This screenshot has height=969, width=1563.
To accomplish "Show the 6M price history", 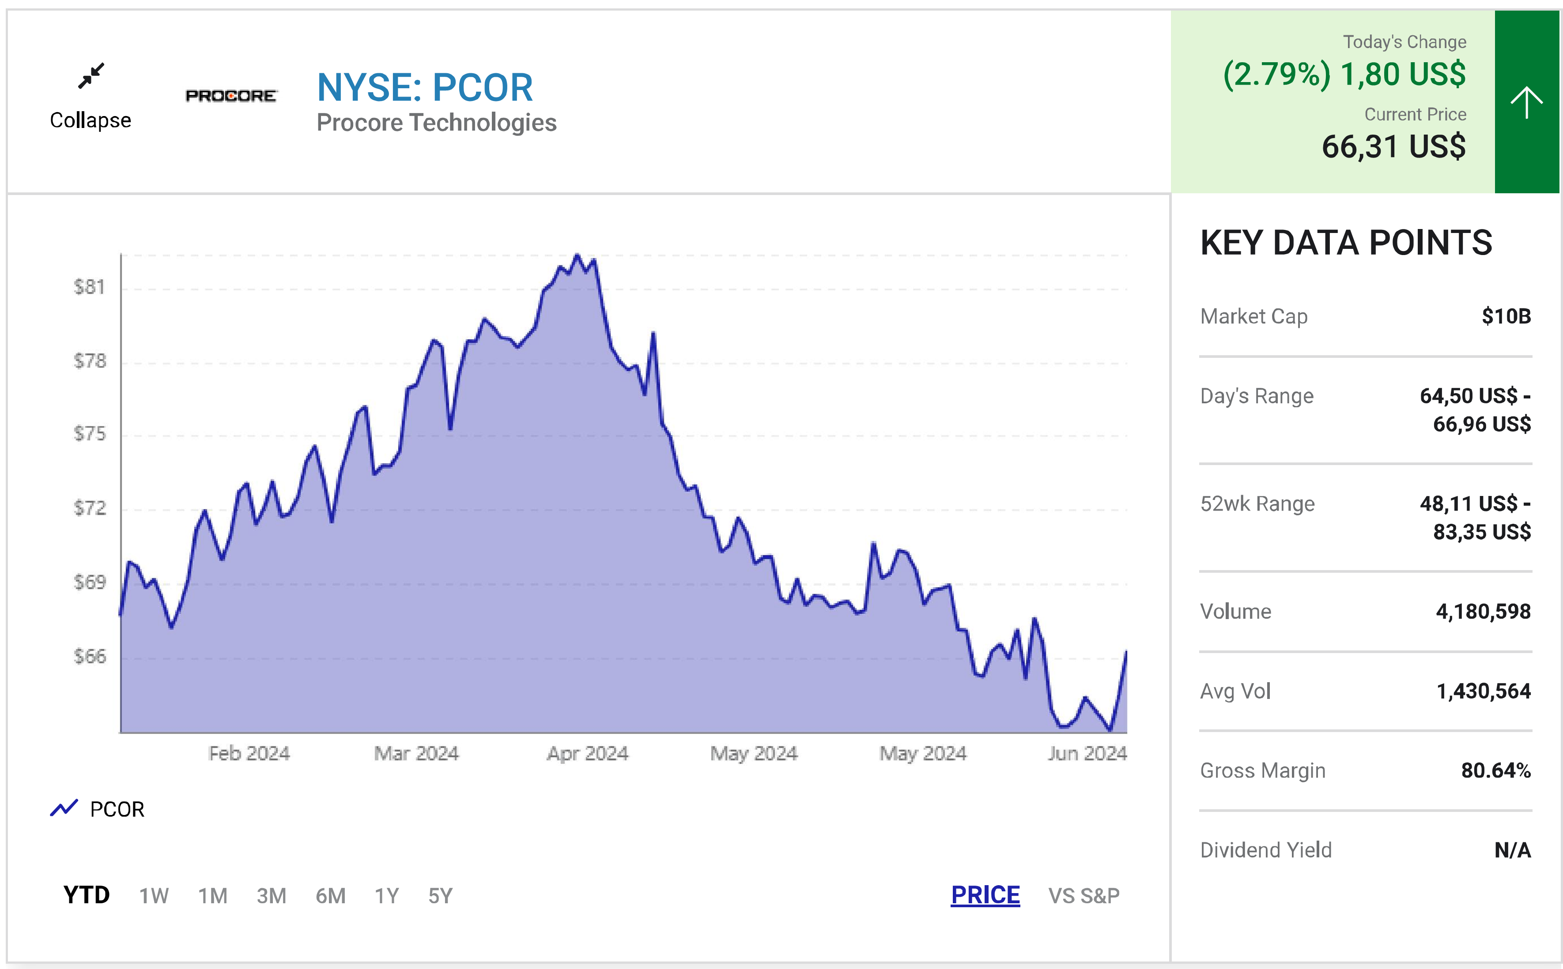I will tap(330, 895).
